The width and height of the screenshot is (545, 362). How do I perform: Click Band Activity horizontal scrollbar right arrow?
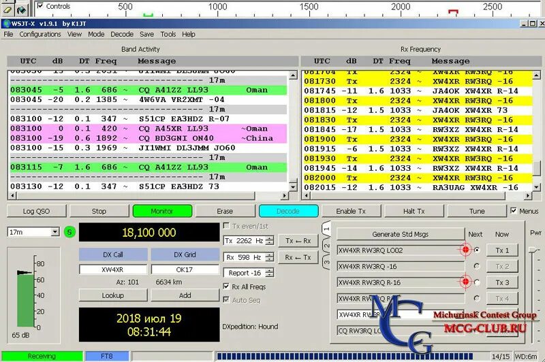[285, 196]
